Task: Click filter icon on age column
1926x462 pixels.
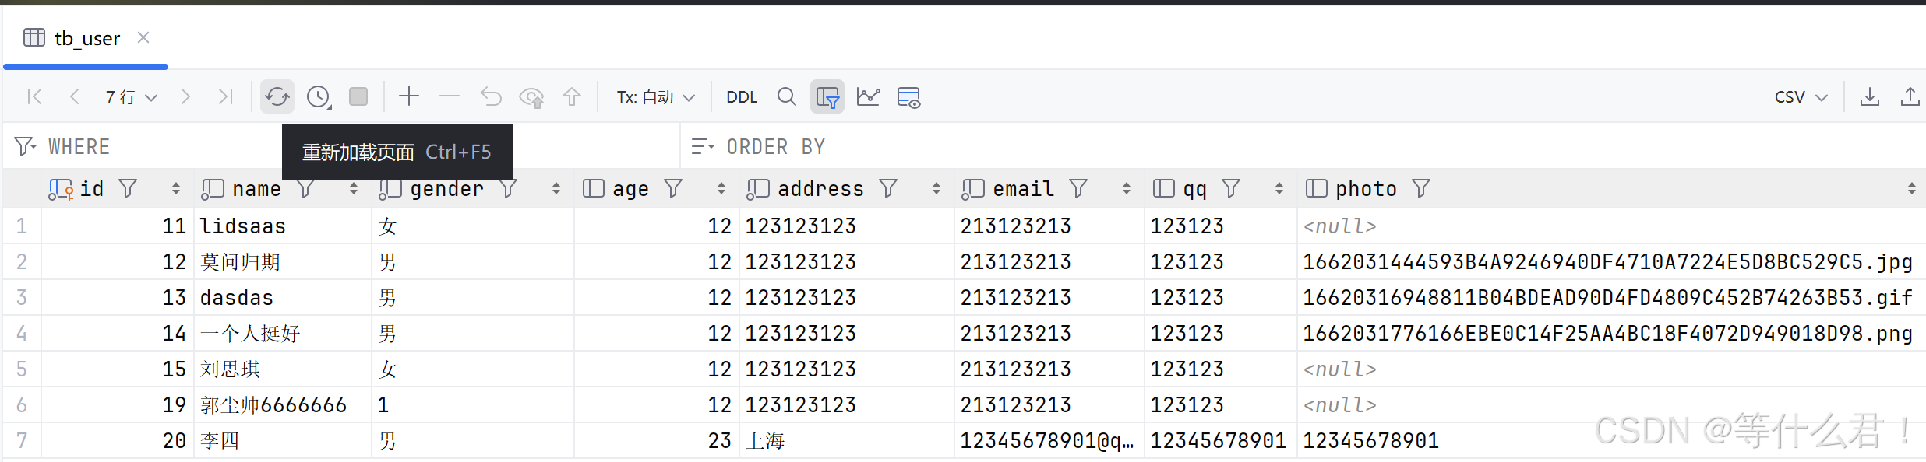Action: [673, 188]
